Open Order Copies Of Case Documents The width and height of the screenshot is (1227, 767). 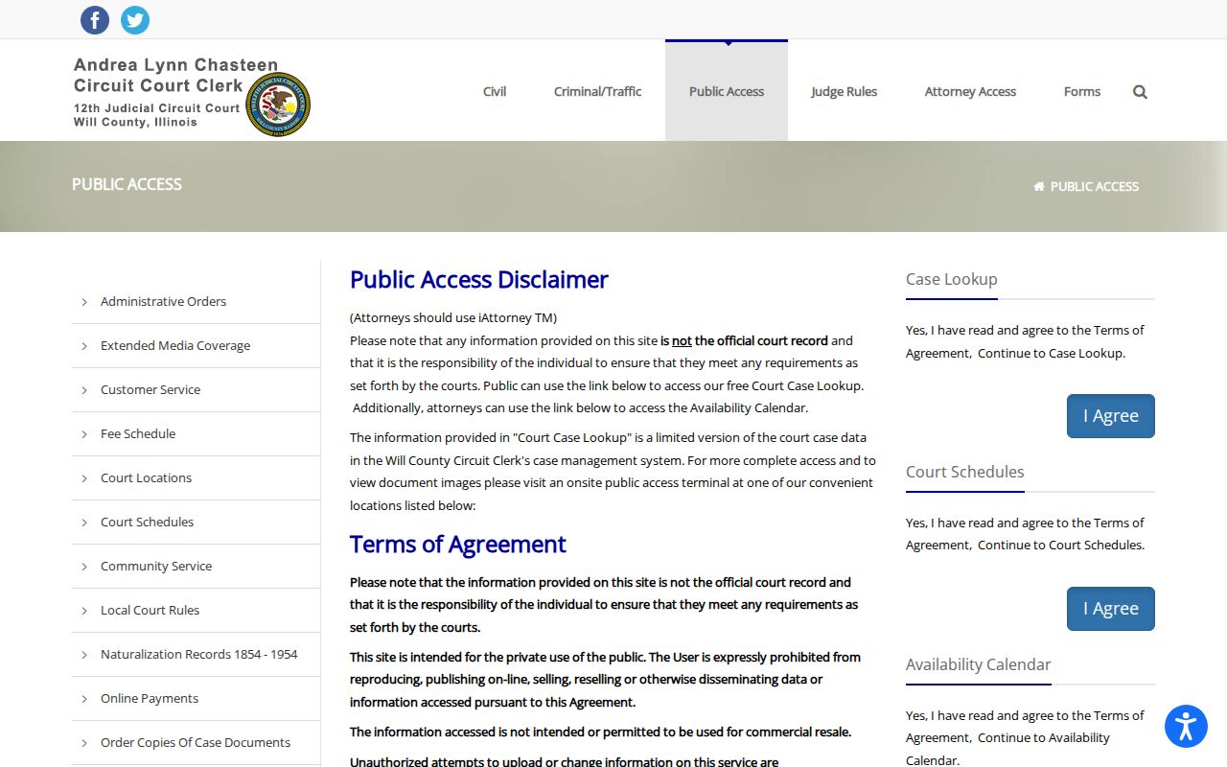pyautogui.click(x=196, y=742)
